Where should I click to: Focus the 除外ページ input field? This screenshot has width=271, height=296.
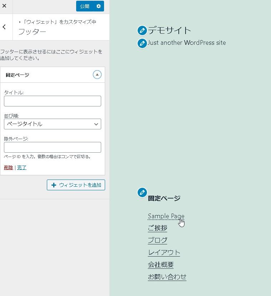(x=53, y=147)
